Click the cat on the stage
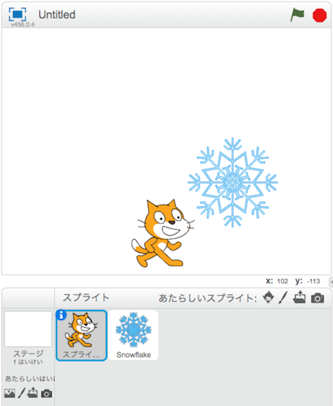Image resolution: width=333 pixels, height=406 pixels. point(162,234)
